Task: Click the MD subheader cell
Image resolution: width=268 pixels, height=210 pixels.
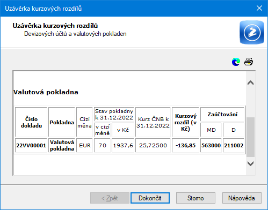Action: click(x=211, y=130)
